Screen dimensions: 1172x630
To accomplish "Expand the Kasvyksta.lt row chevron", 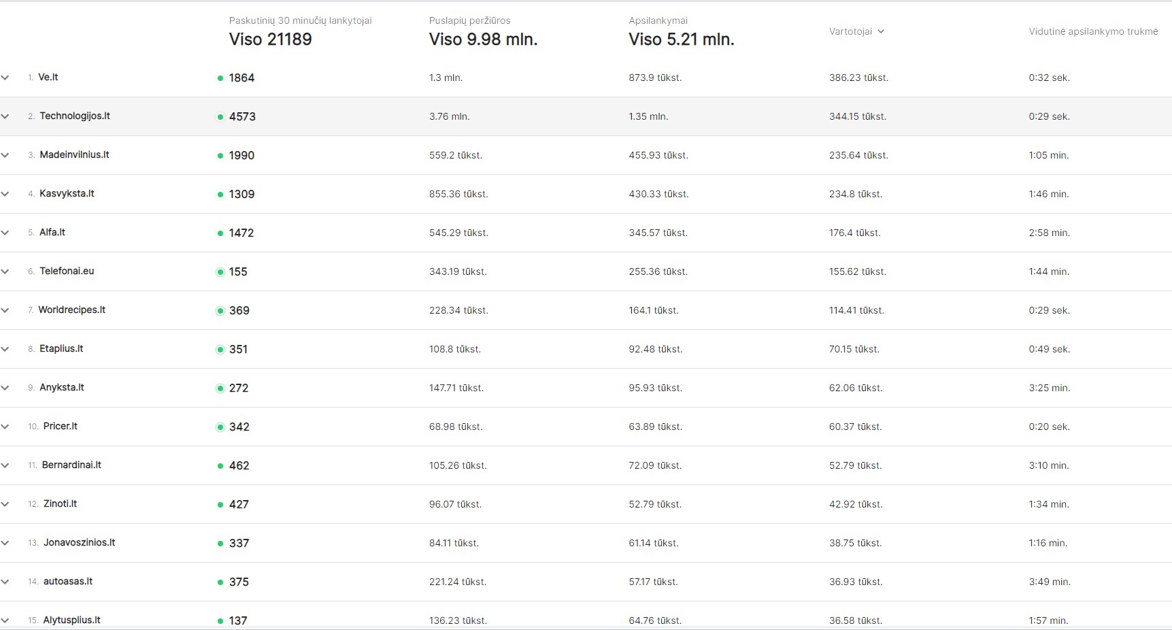I will (5, 194).
